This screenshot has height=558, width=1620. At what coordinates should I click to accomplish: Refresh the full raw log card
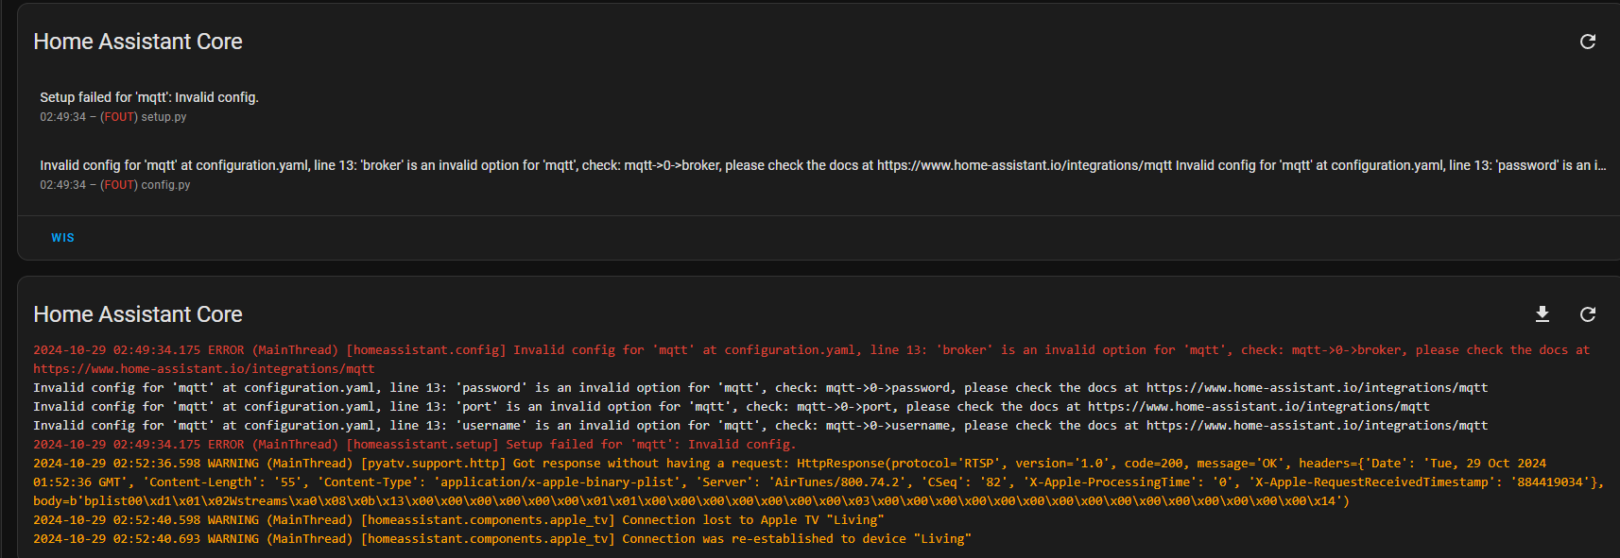pos(1588,314)
